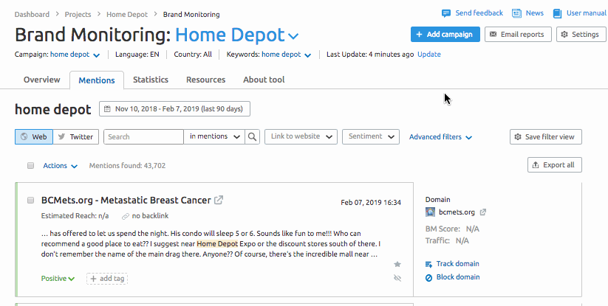Click the News newspaper icon
The height and width of the screenshot is (306, 608).
[516, 13]
